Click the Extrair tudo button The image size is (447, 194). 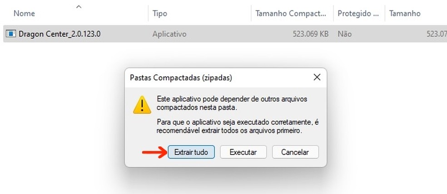coord(191,152)
